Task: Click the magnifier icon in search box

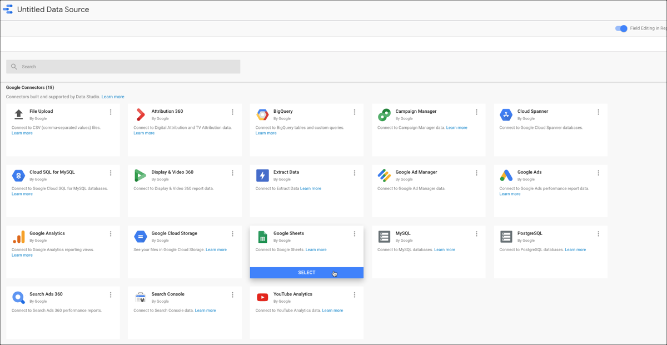Action: coord(14,67)
